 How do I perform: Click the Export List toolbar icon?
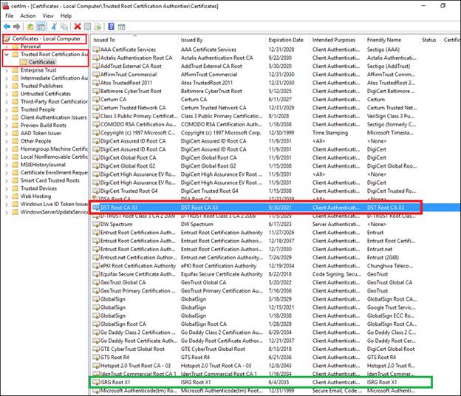[98, 27]
